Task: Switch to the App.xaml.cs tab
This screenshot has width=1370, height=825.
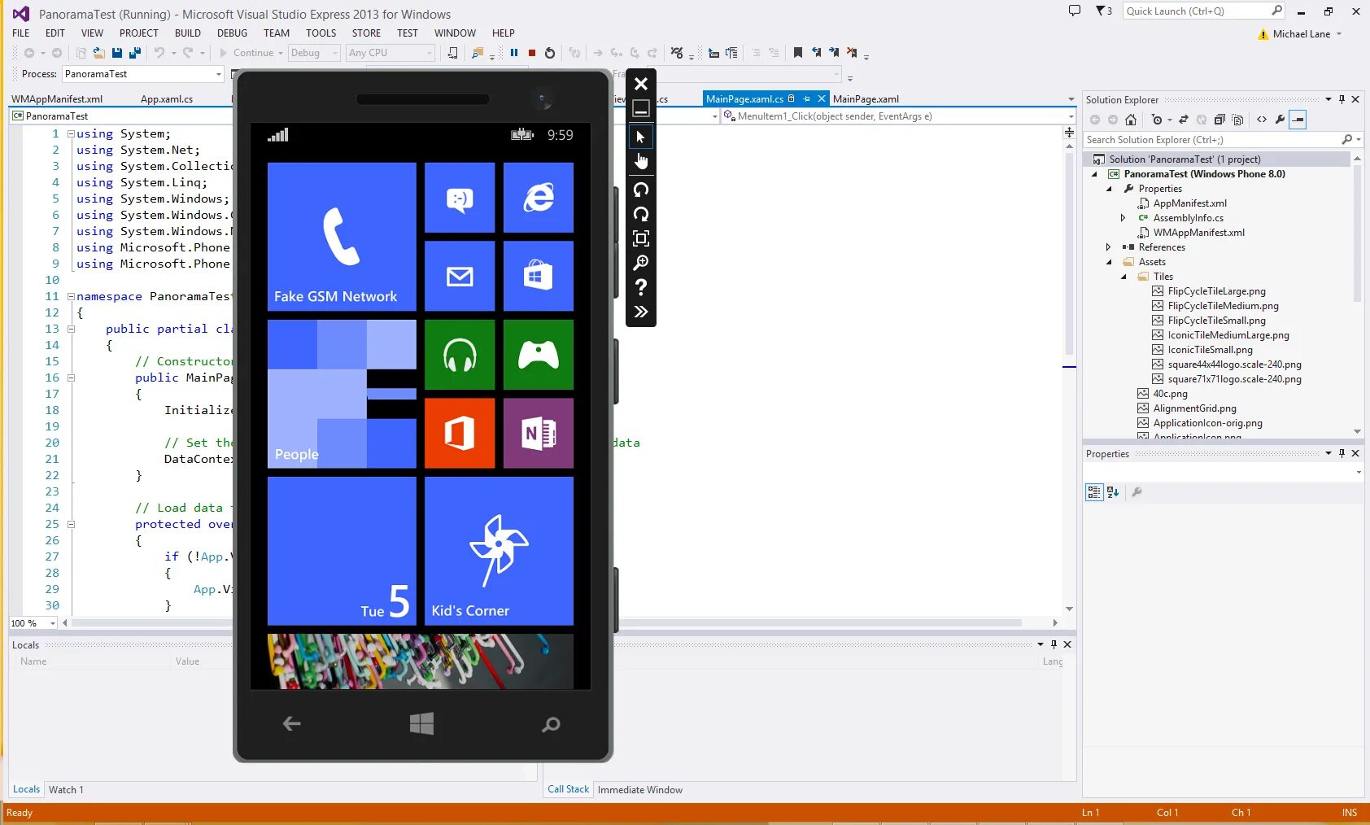Action: tap(167, 99)
